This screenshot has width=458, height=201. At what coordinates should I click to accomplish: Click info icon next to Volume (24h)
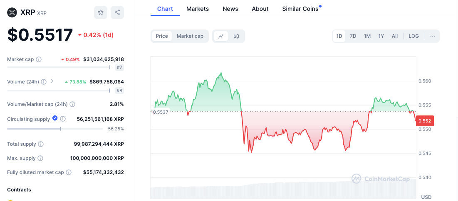pyautogui.click(x=44, y=82)
